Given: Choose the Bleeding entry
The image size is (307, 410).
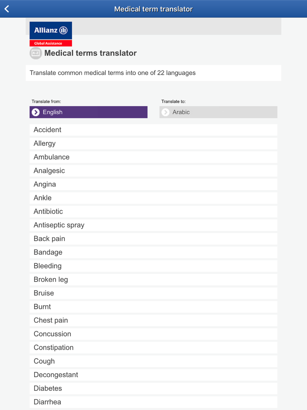Looking at the screenshot, I should pyautogui.click(x=153, y=266).
